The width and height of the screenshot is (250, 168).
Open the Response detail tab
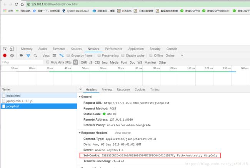tap(123, 90)
